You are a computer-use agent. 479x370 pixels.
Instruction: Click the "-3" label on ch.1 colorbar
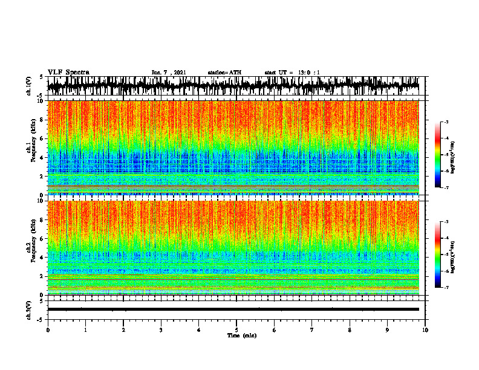point(446,122)
